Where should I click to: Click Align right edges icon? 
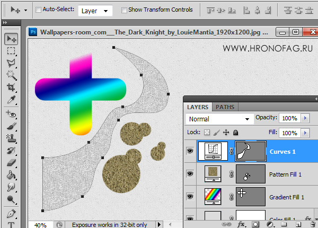pos(268,10)
